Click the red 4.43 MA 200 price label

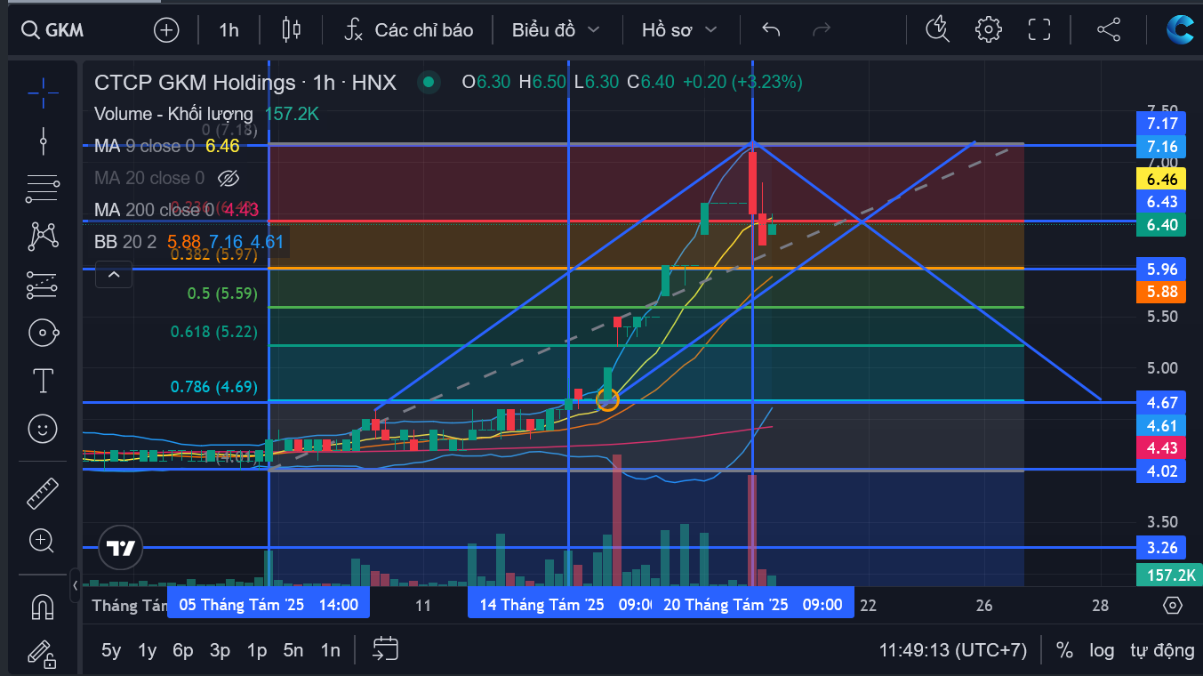pos(1161,448)
